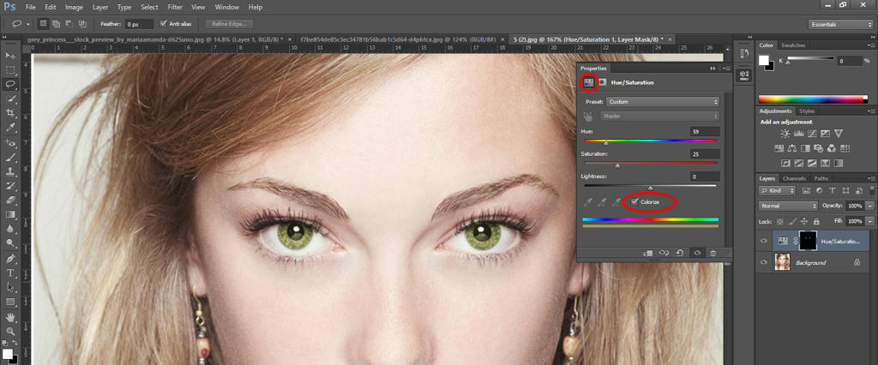Select the Quick Selection tool
878x365 pixels.
(x=10, y=99)
